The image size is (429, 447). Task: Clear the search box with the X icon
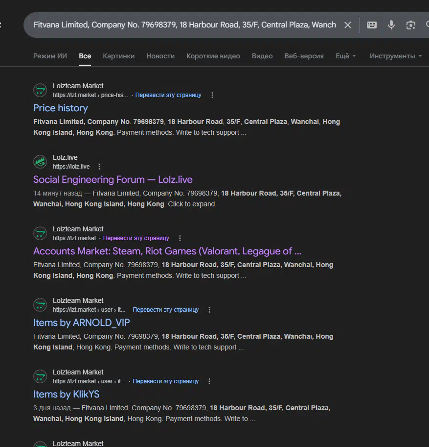click(x=348, y=25)
